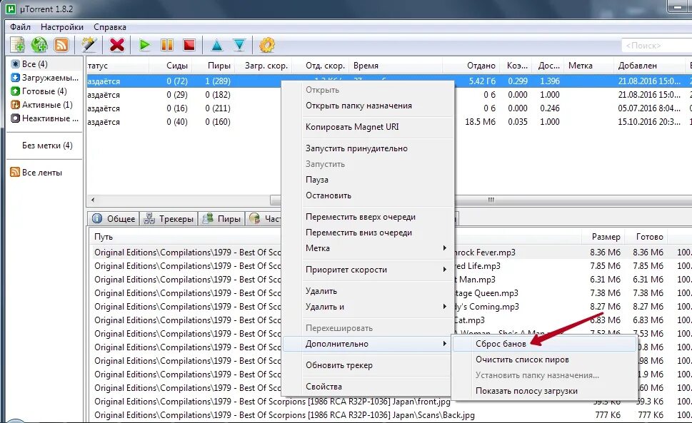
Task: Open Свойства from the context menu
Action: coord(368,387)
